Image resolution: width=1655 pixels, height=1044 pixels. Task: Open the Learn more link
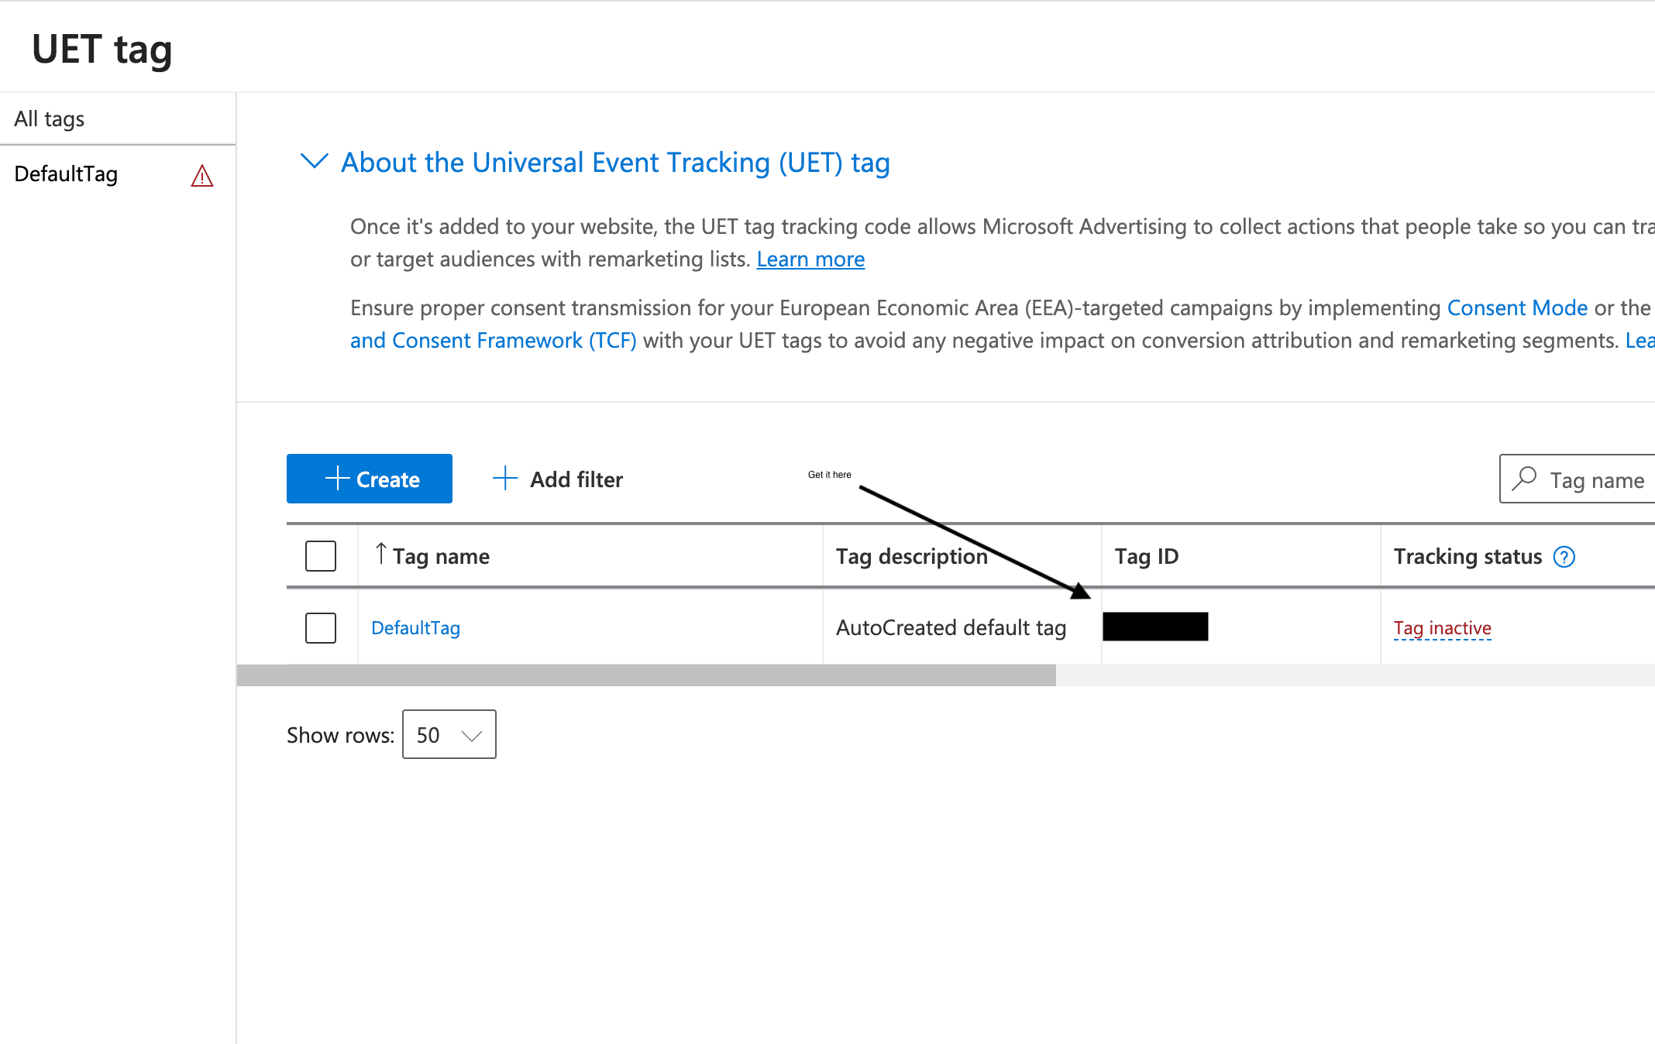click(x=810, y=259)
